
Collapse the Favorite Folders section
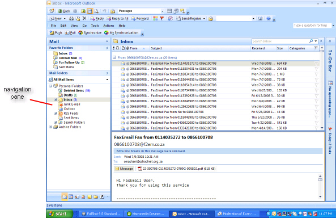pos(107,48)
